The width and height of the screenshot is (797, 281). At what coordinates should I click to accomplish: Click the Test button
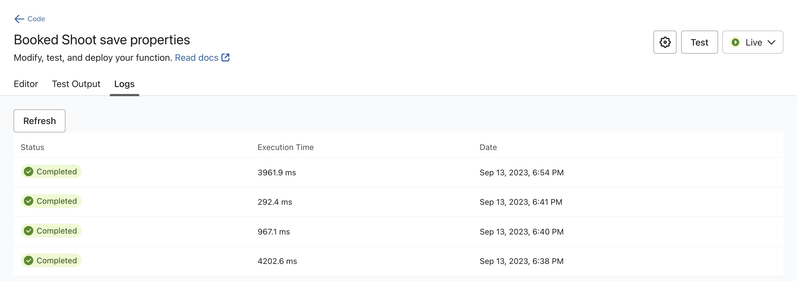point(699,42)
